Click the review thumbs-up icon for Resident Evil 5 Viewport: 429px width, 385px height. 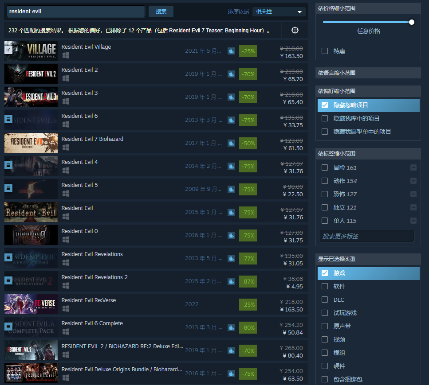[231, 189]
